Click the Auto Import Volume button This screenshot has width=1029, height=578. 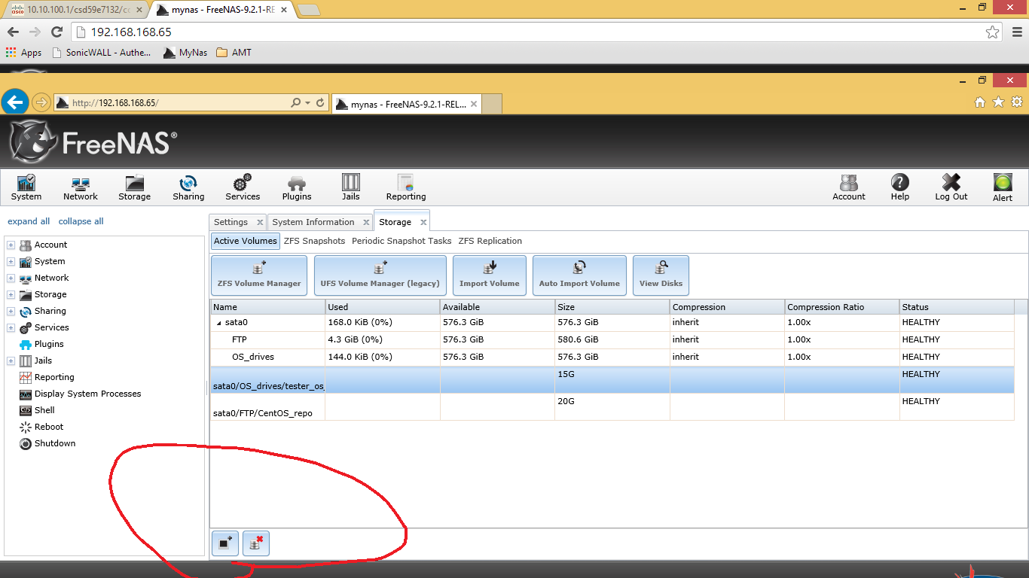click(x=579, y=275)
